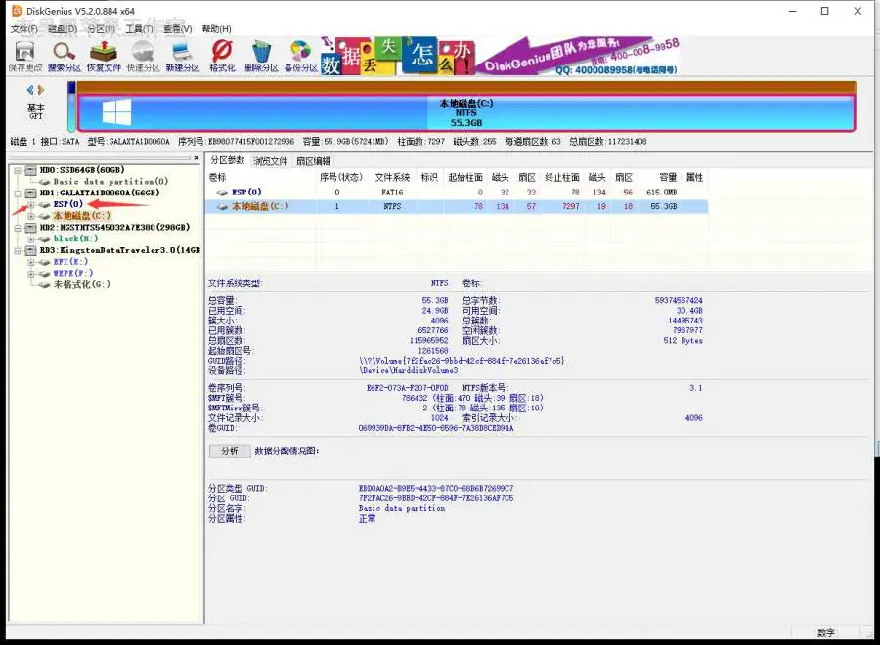Expand the WEPE(F:) partition node
Viewport: 880px width, 645px height.
tap(31, 273)
